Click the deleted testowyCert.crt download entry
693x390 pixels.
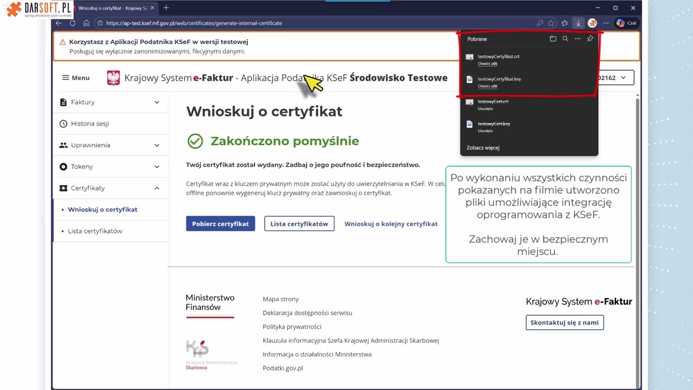[529, 105]
